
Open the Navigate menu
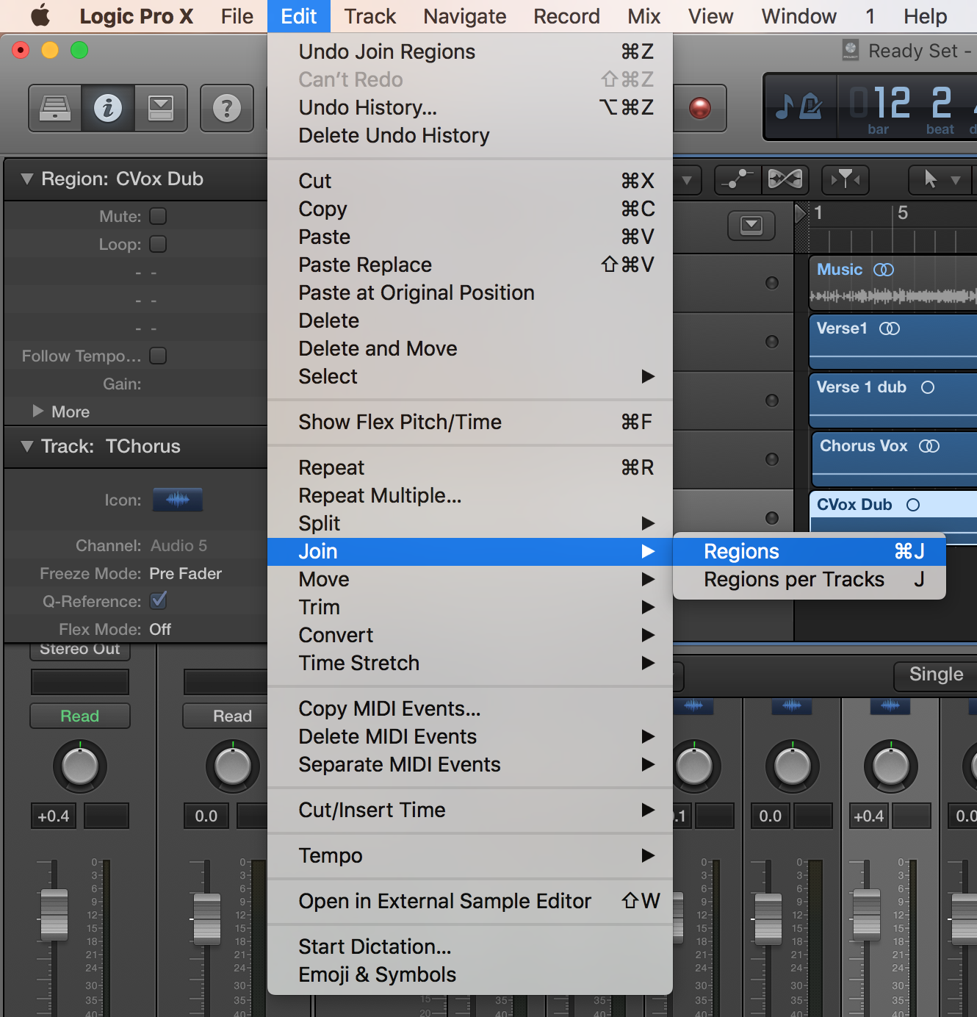point(465,16)
